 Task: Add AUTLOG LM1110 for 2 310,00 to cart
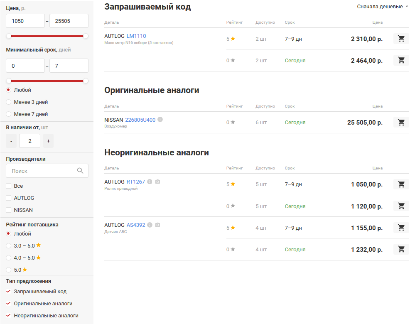point(401,39)
